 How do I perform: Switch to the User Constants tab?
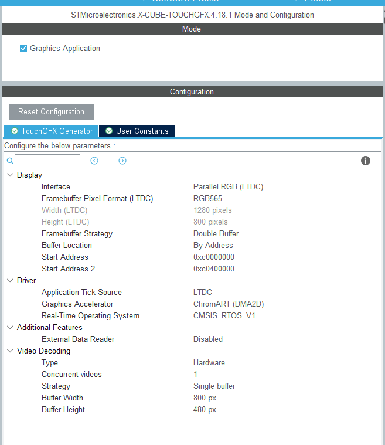click(x=137, y=131)
